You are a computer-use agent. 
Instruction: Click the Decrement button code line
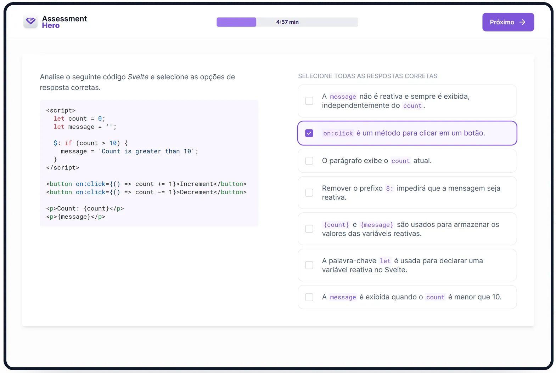click(146, 192)
